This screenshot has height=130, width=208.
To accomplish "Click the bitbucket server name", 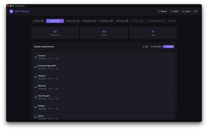I will pos(42,86).
